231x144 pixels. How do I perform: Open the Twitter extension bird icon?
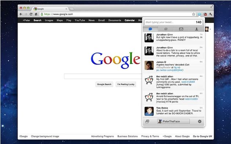[199, 14]
